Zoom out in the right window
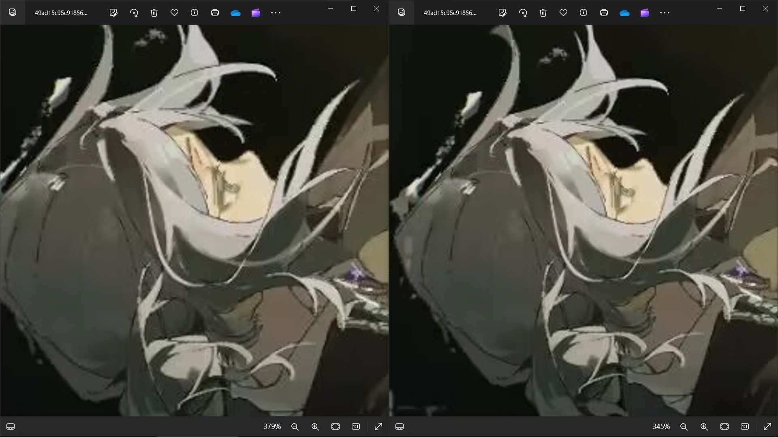This screenshot has height=437, width=778. 684,426
